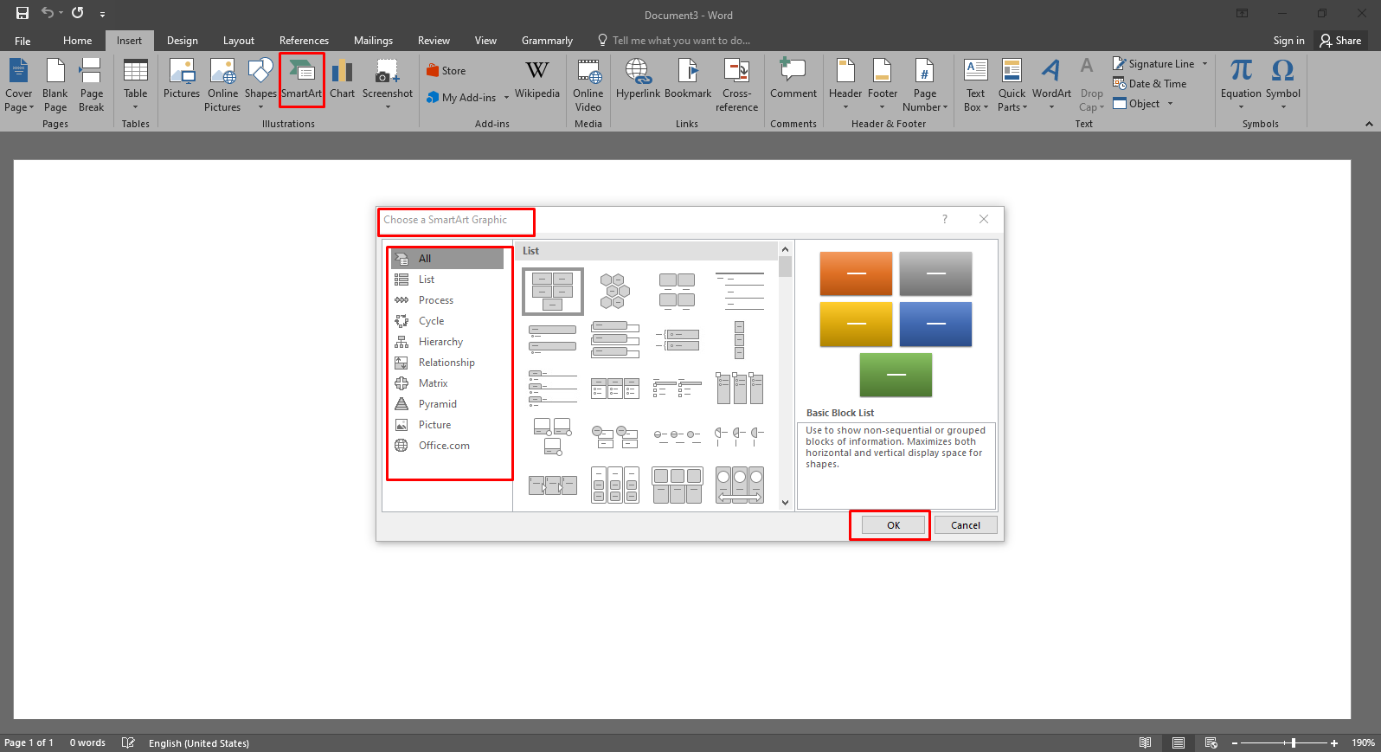Add a Comment from the ribbon
The image size is (1381, 752).
coord(793,80)
